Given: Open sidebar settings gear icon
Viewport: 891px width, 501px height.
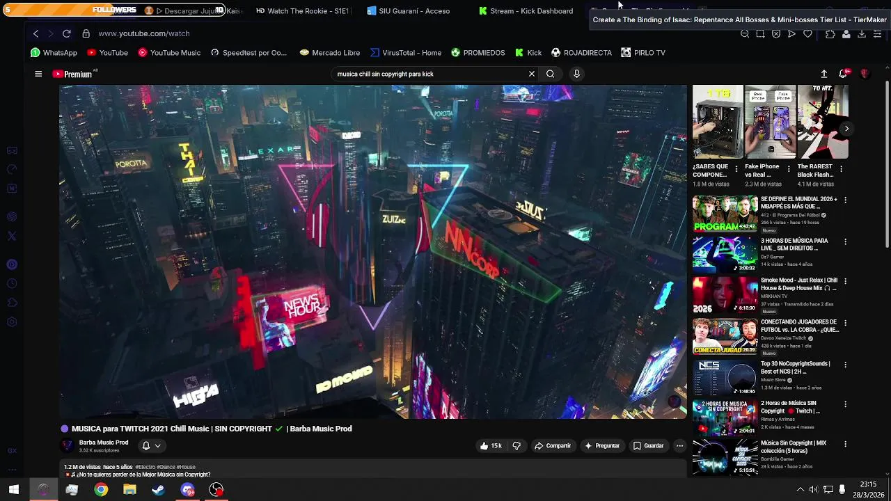Looking at the screenshot, I should point(12,322).
